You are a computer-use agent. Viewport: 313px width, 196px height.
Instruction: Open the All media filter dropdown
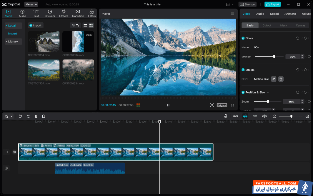coord(75,25)
